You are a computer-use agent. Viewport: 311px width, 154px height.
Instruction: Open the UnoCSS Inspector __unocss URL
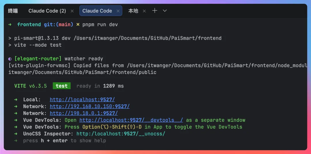(x=121, y=134)
